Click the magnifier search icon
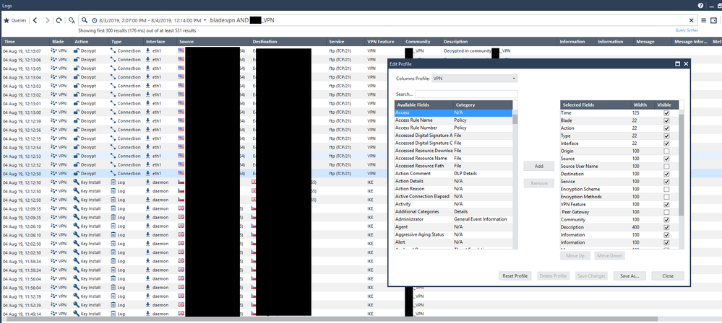Viewport: 722px width, 323px height. (x=85, y=21)
